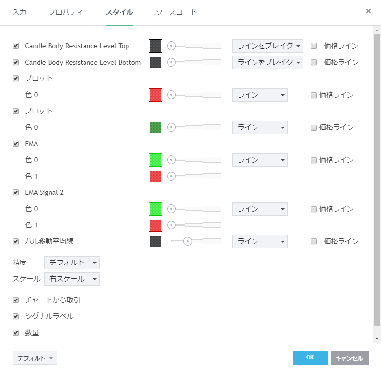Open the デフォルト template dropdown at bottom left
Screen dimensions: 381x375
click(35, 358)
